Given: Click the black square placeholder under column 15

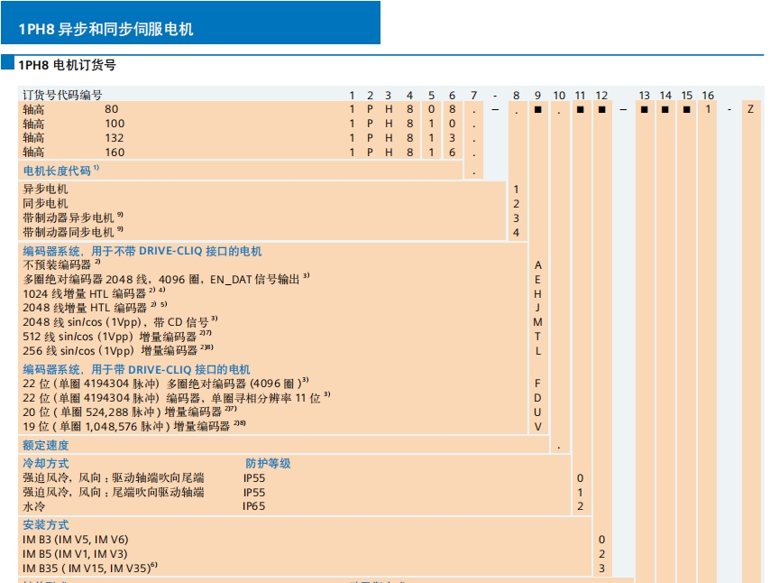Looking at the screenshot, I should click(x=686, y=109).
